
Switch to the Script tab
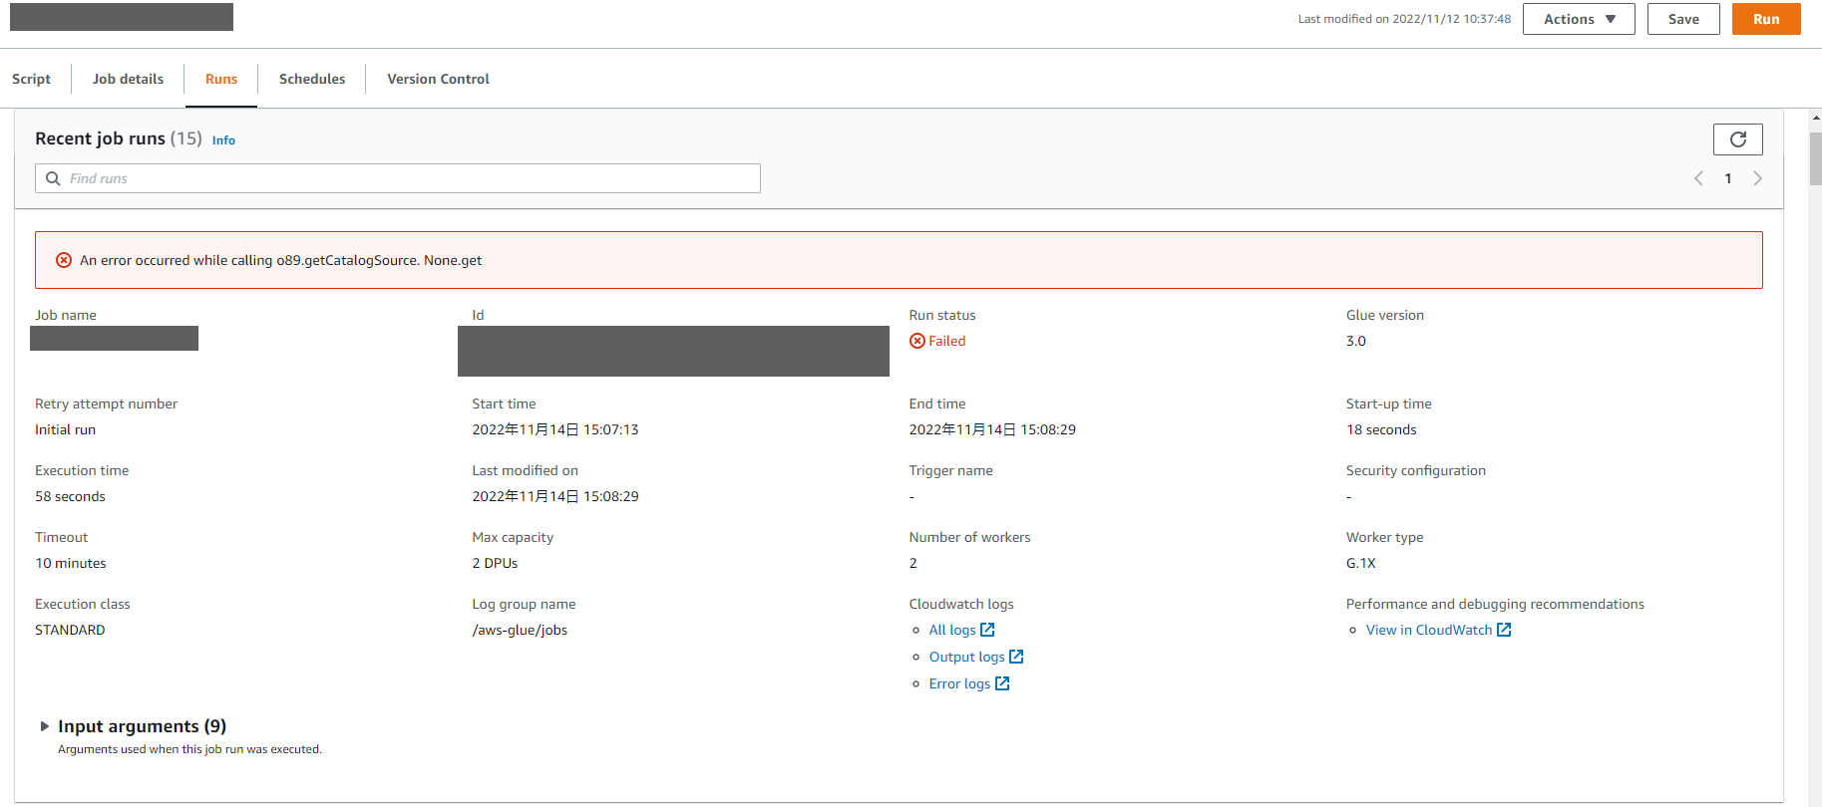(31, 79)
